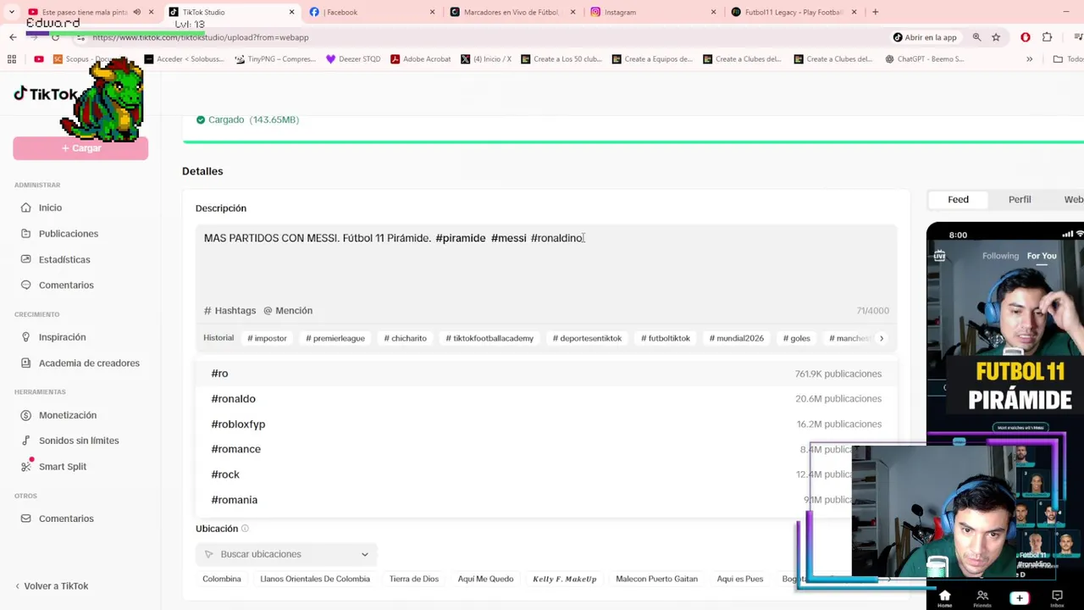The height and width of the screenshot is (610, 1084).
Task: Select the #chicharito history hashtag
Action: point(405,338)
